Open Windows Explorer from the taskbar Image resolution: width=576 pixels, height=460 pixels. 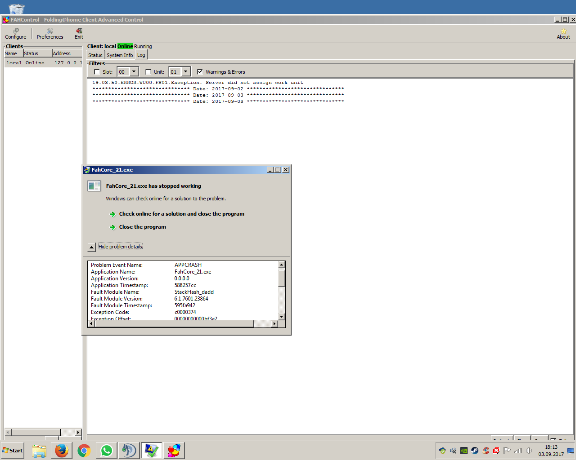[x=39, y=450]
